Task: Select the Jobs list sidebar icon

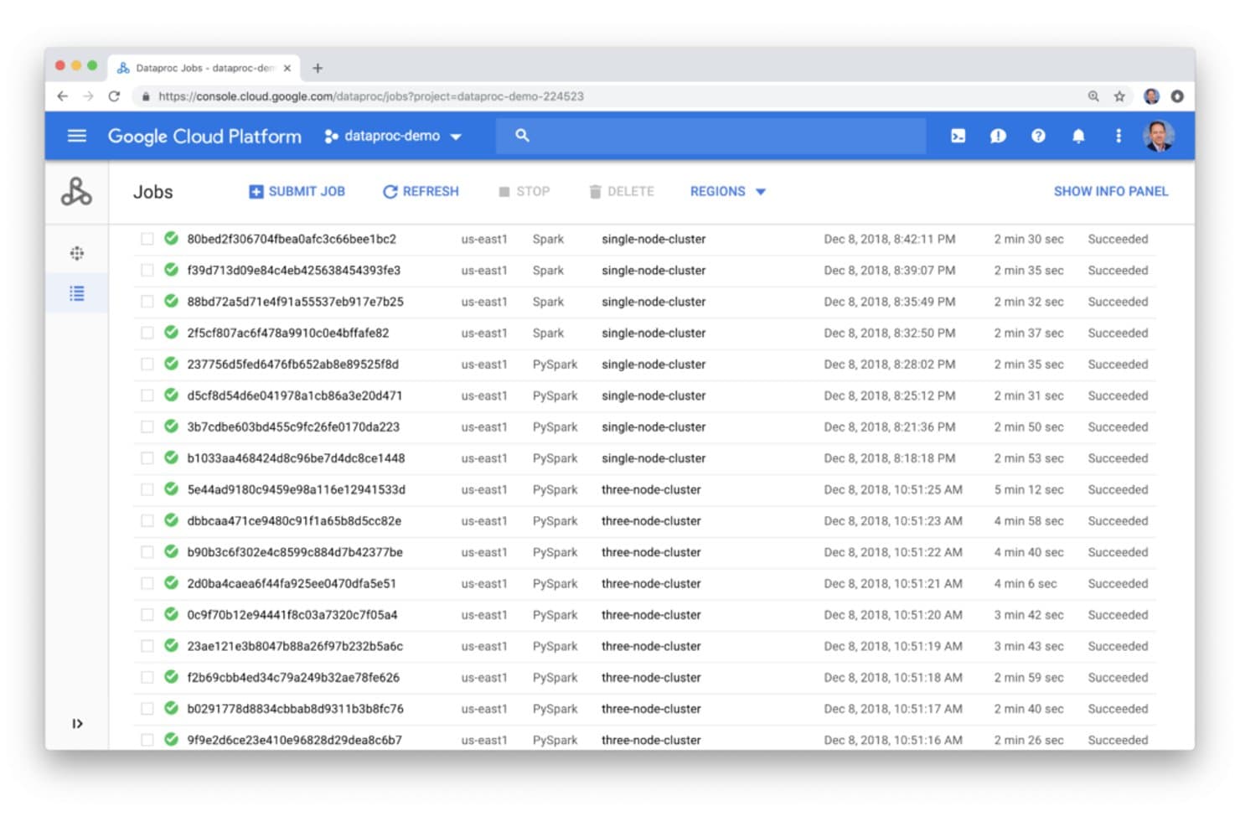Action: (x=76, y=293)
